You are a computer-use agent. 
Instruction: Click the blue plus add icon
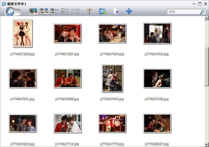click(x=129, y=11)
